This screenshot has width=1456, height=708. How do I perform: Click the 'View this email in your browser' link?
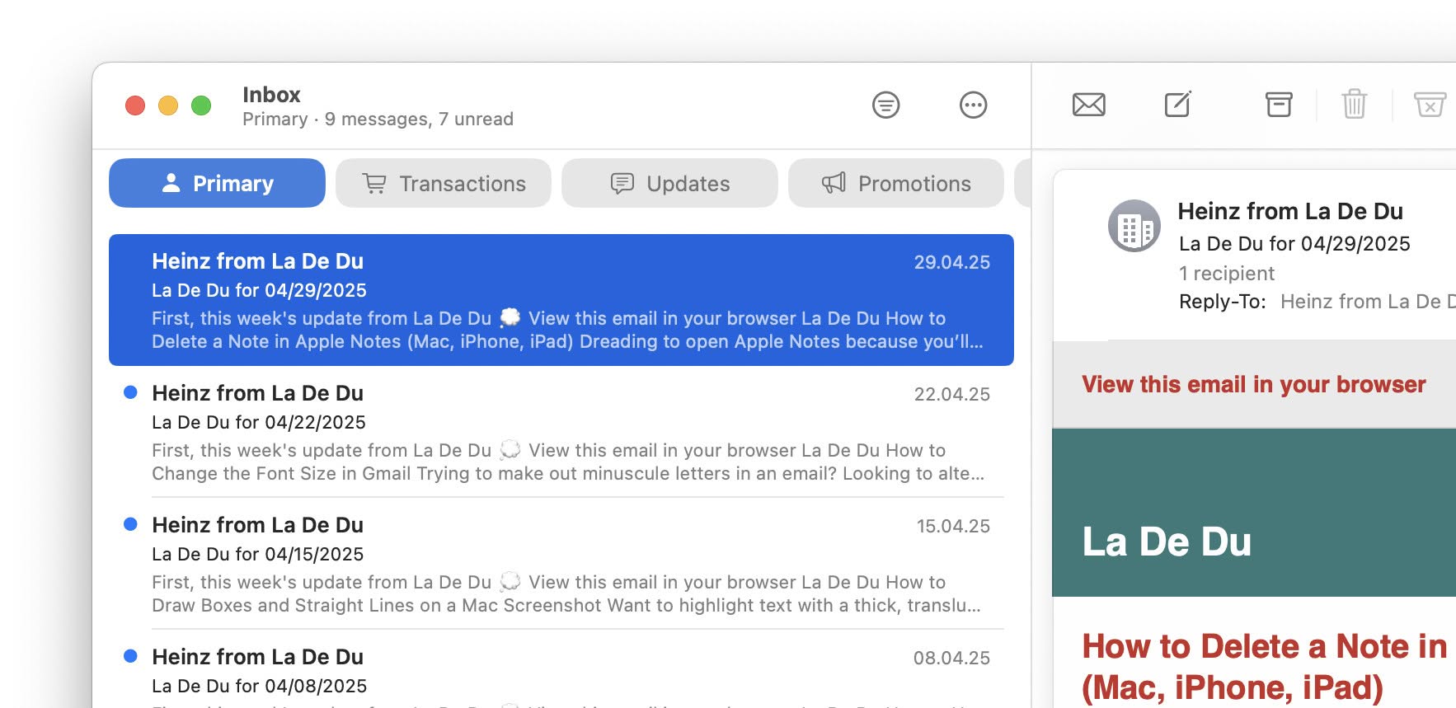tap(1253, 385)
